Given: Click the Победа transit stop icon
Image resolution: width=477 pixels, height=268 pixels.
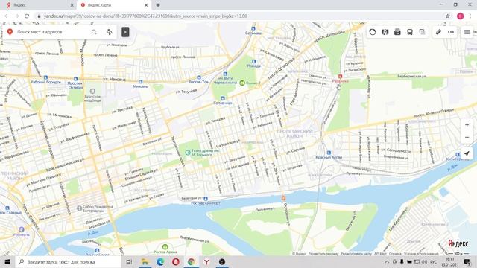Looking at the screenshot, I should click(253, 61).
